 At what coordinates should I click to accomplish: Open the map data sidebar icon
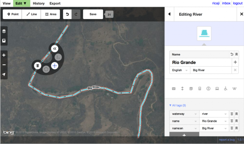pos(4,41)
